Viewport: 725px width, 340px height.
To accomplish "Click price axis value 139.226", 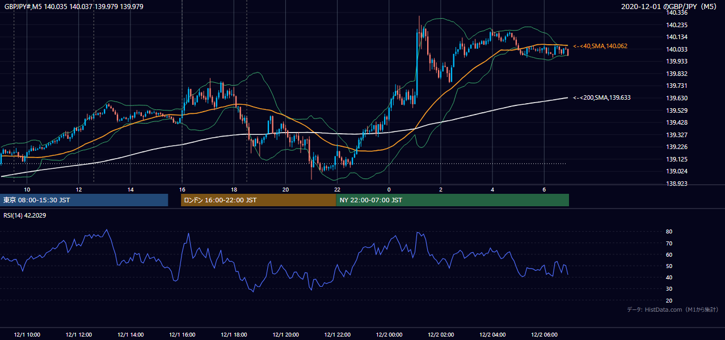I will click(677, 147).
